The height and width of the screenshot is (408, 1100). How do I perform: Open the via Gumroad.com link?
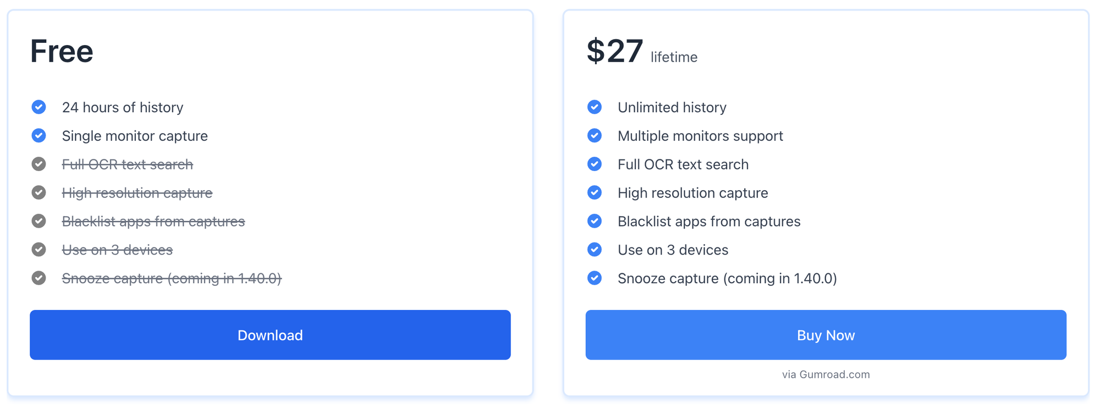[x=826, y=374]
